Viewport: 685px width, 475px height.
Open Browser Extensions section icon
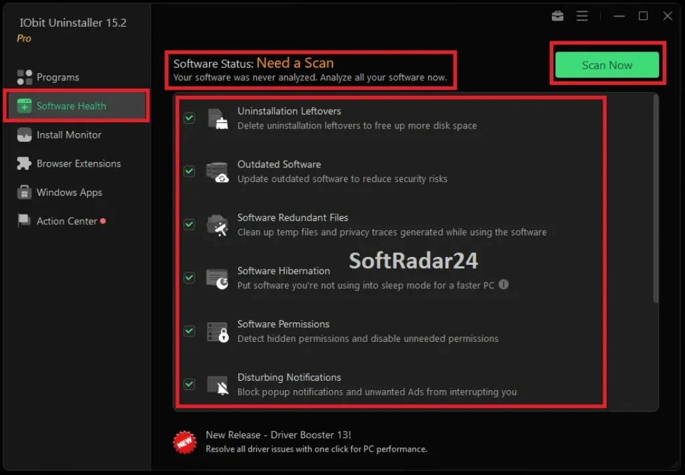click(x=24, y=163)
